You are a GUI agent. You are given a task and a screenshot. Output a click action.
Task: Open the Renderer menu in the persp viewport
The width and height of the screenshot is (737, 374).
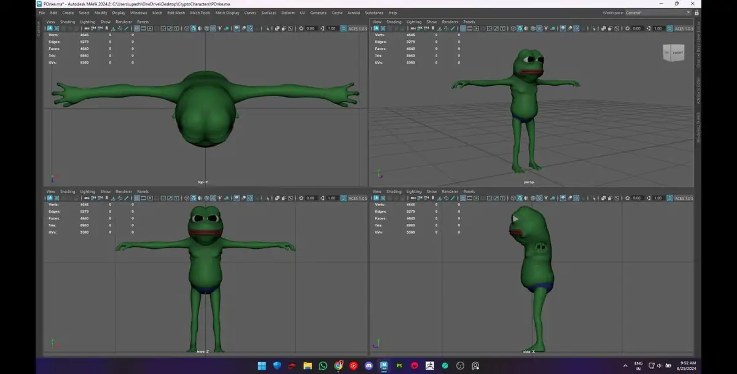point(450,21)
